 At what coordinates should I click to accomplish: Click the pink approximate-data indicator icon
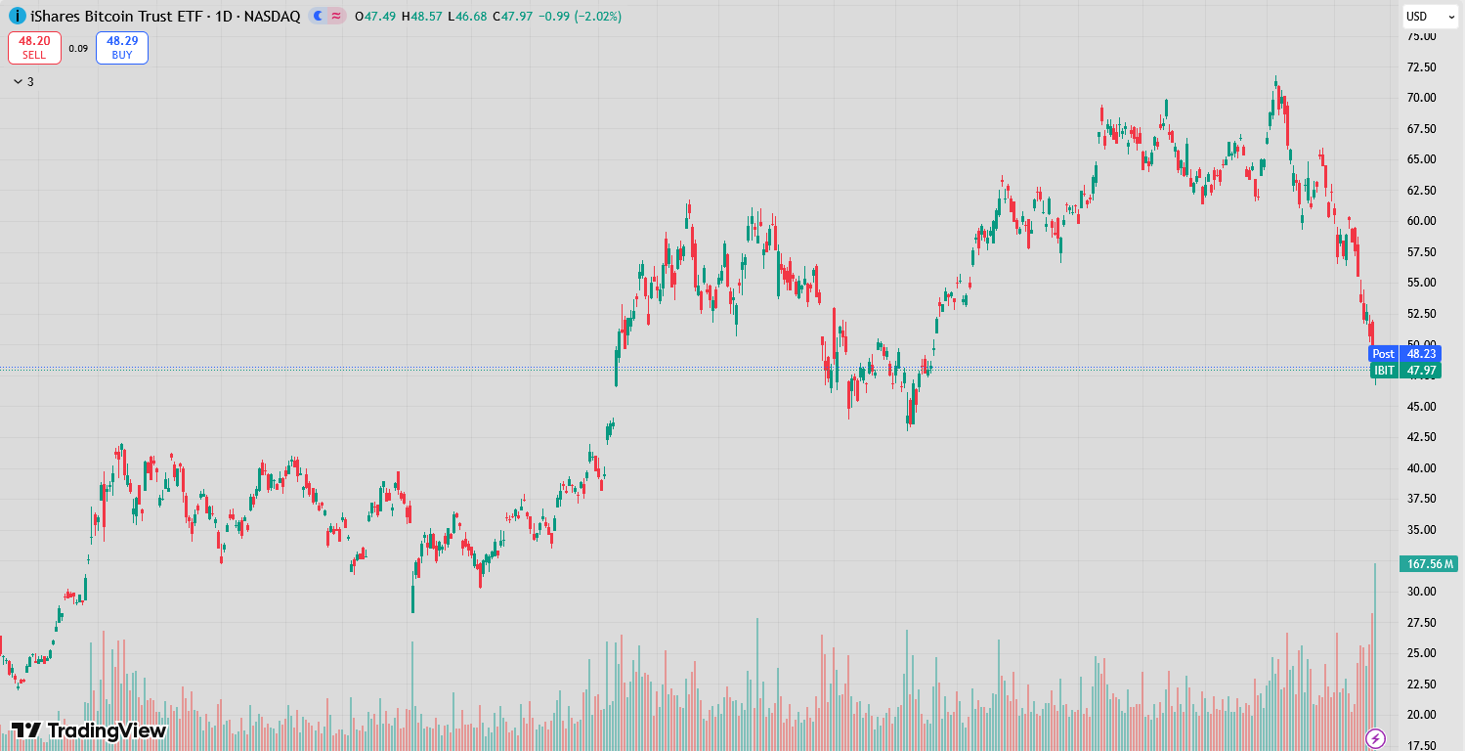336,16
